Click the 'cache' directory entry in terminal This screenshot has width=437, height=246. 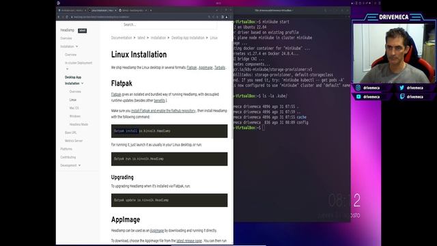(301, 117)
